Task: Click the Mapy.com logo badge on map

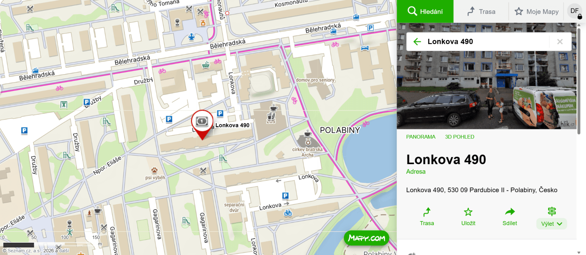Action: click(x=367, y=238)
